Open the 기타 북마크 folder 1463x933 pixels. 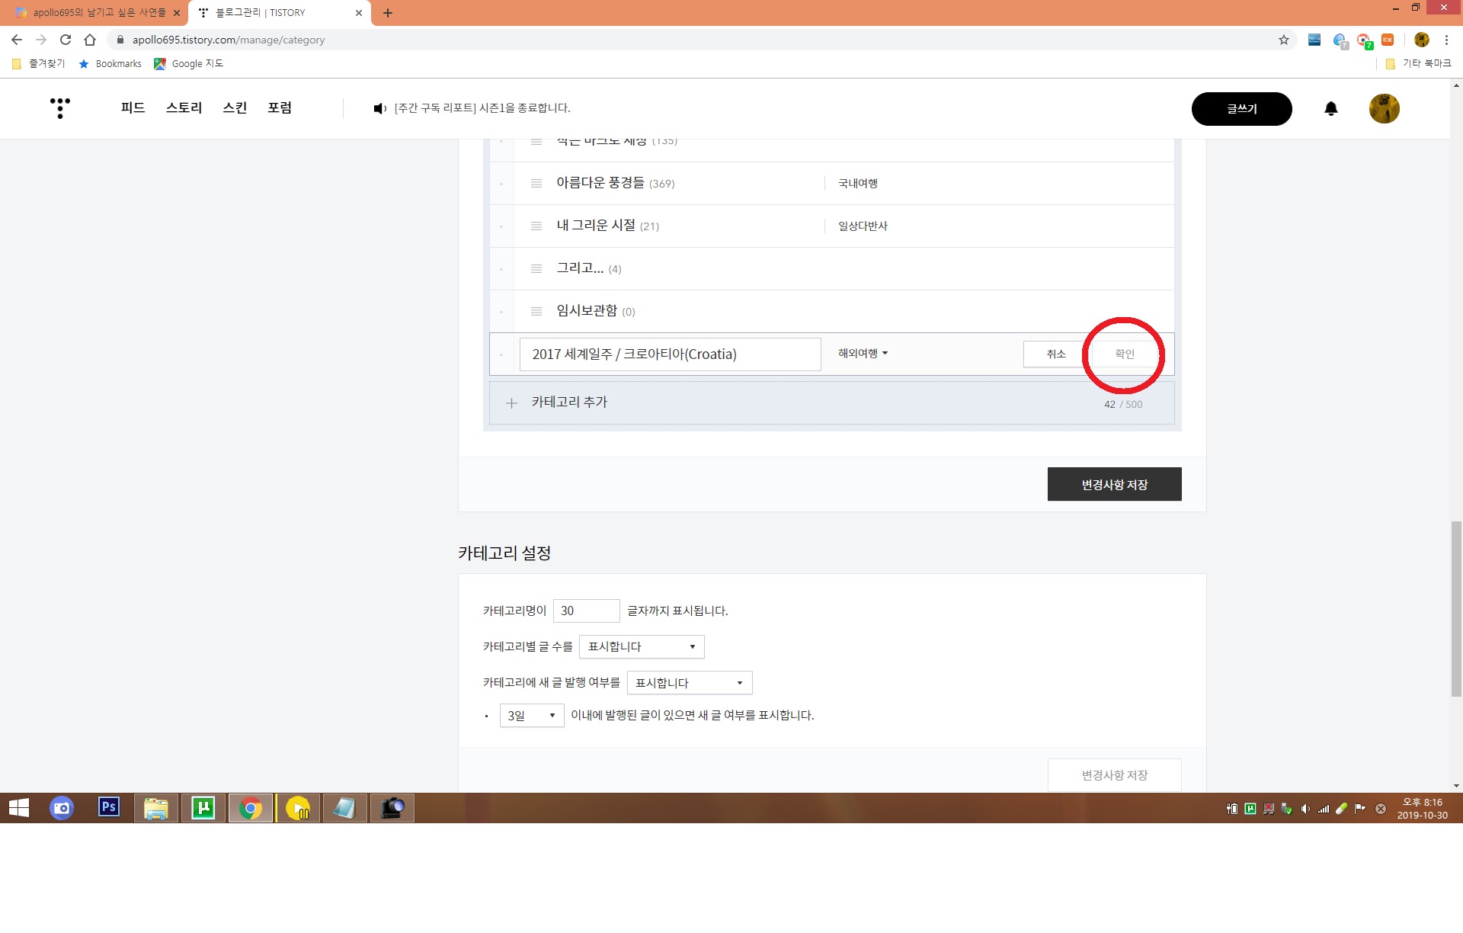1418,63
